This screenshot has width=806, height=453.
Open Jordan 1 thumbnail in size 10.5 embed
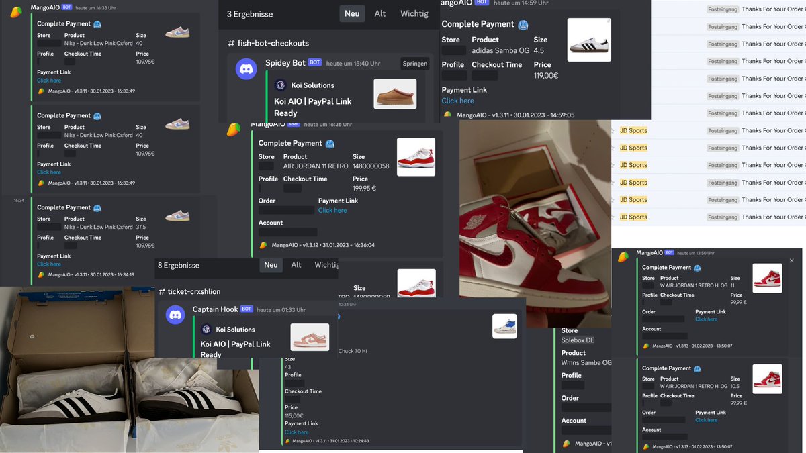767,379
